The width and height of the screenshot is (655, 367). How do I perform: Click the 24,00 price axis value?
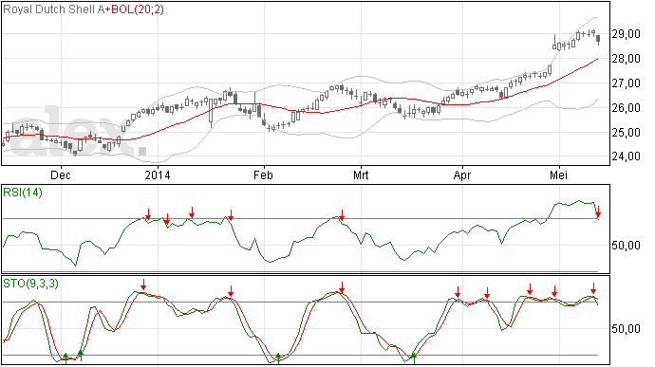tap(627, 156)
